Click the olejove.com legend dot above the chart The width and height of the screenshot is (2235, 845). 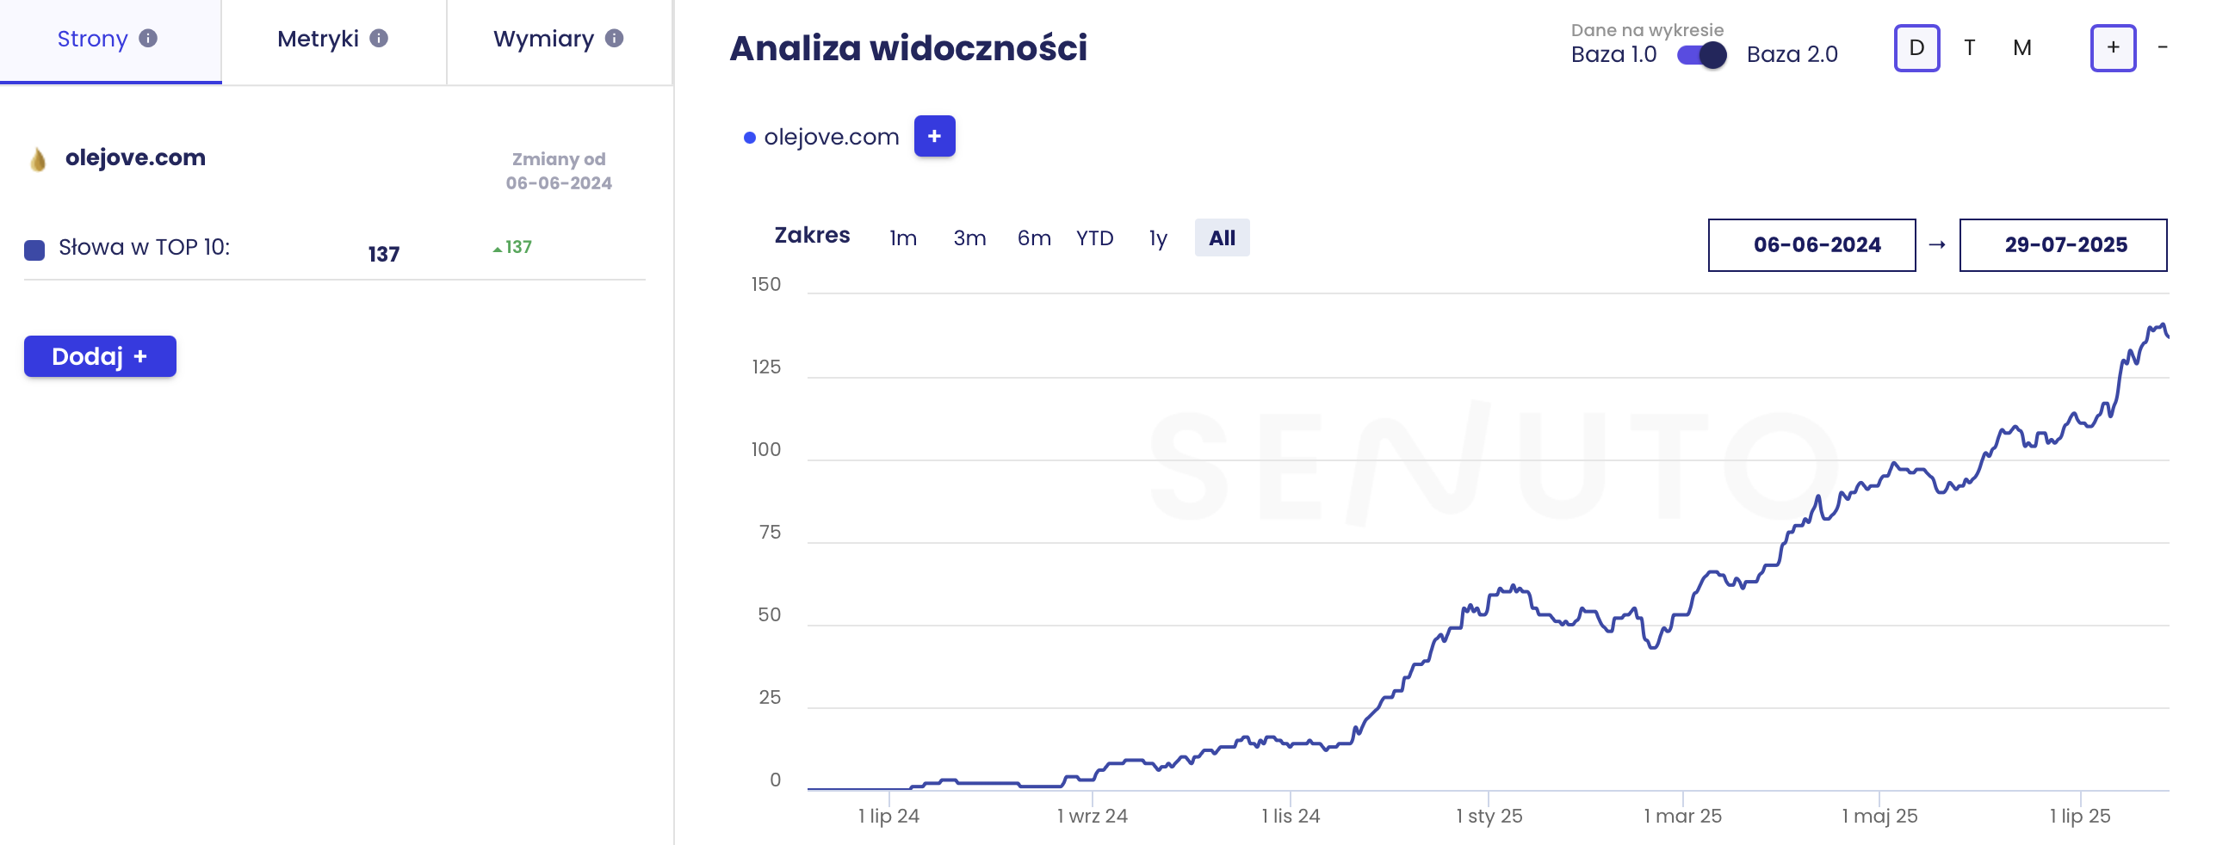tap(748, 136)
